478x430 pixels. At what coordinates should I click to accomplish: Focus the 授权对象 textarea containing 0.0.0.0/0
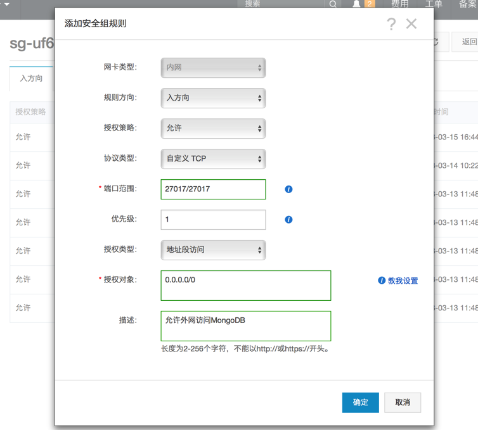[x=246, y=286]
